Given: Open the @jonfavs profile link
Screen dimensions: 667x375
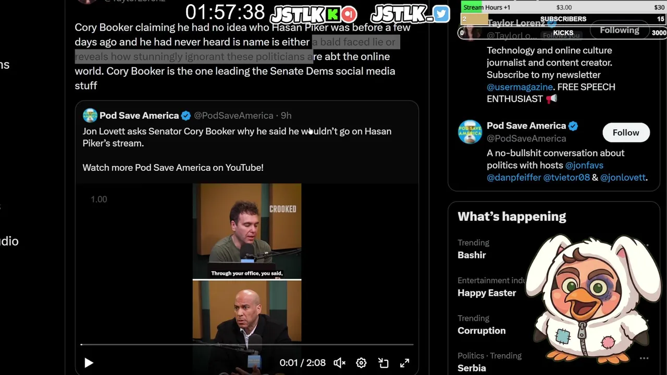Looking at the screenshot, I should 584,165.
